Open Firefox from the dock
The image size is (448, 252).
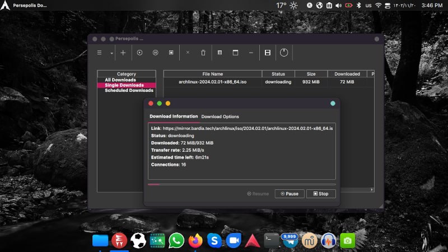tap(195, 241)
